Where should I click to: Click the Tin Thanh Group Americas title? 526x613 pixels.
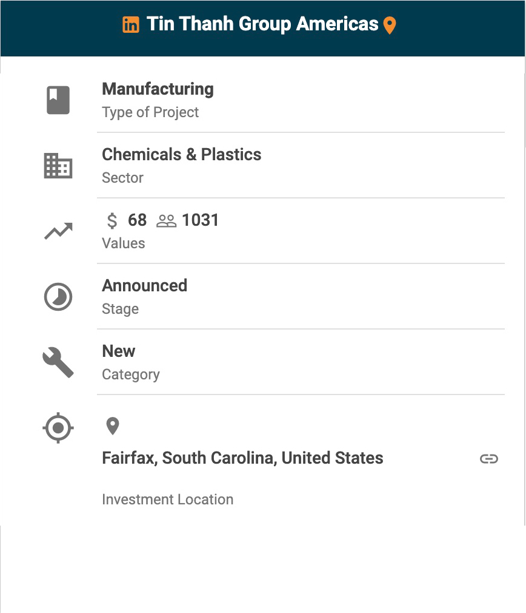(262, 24)
